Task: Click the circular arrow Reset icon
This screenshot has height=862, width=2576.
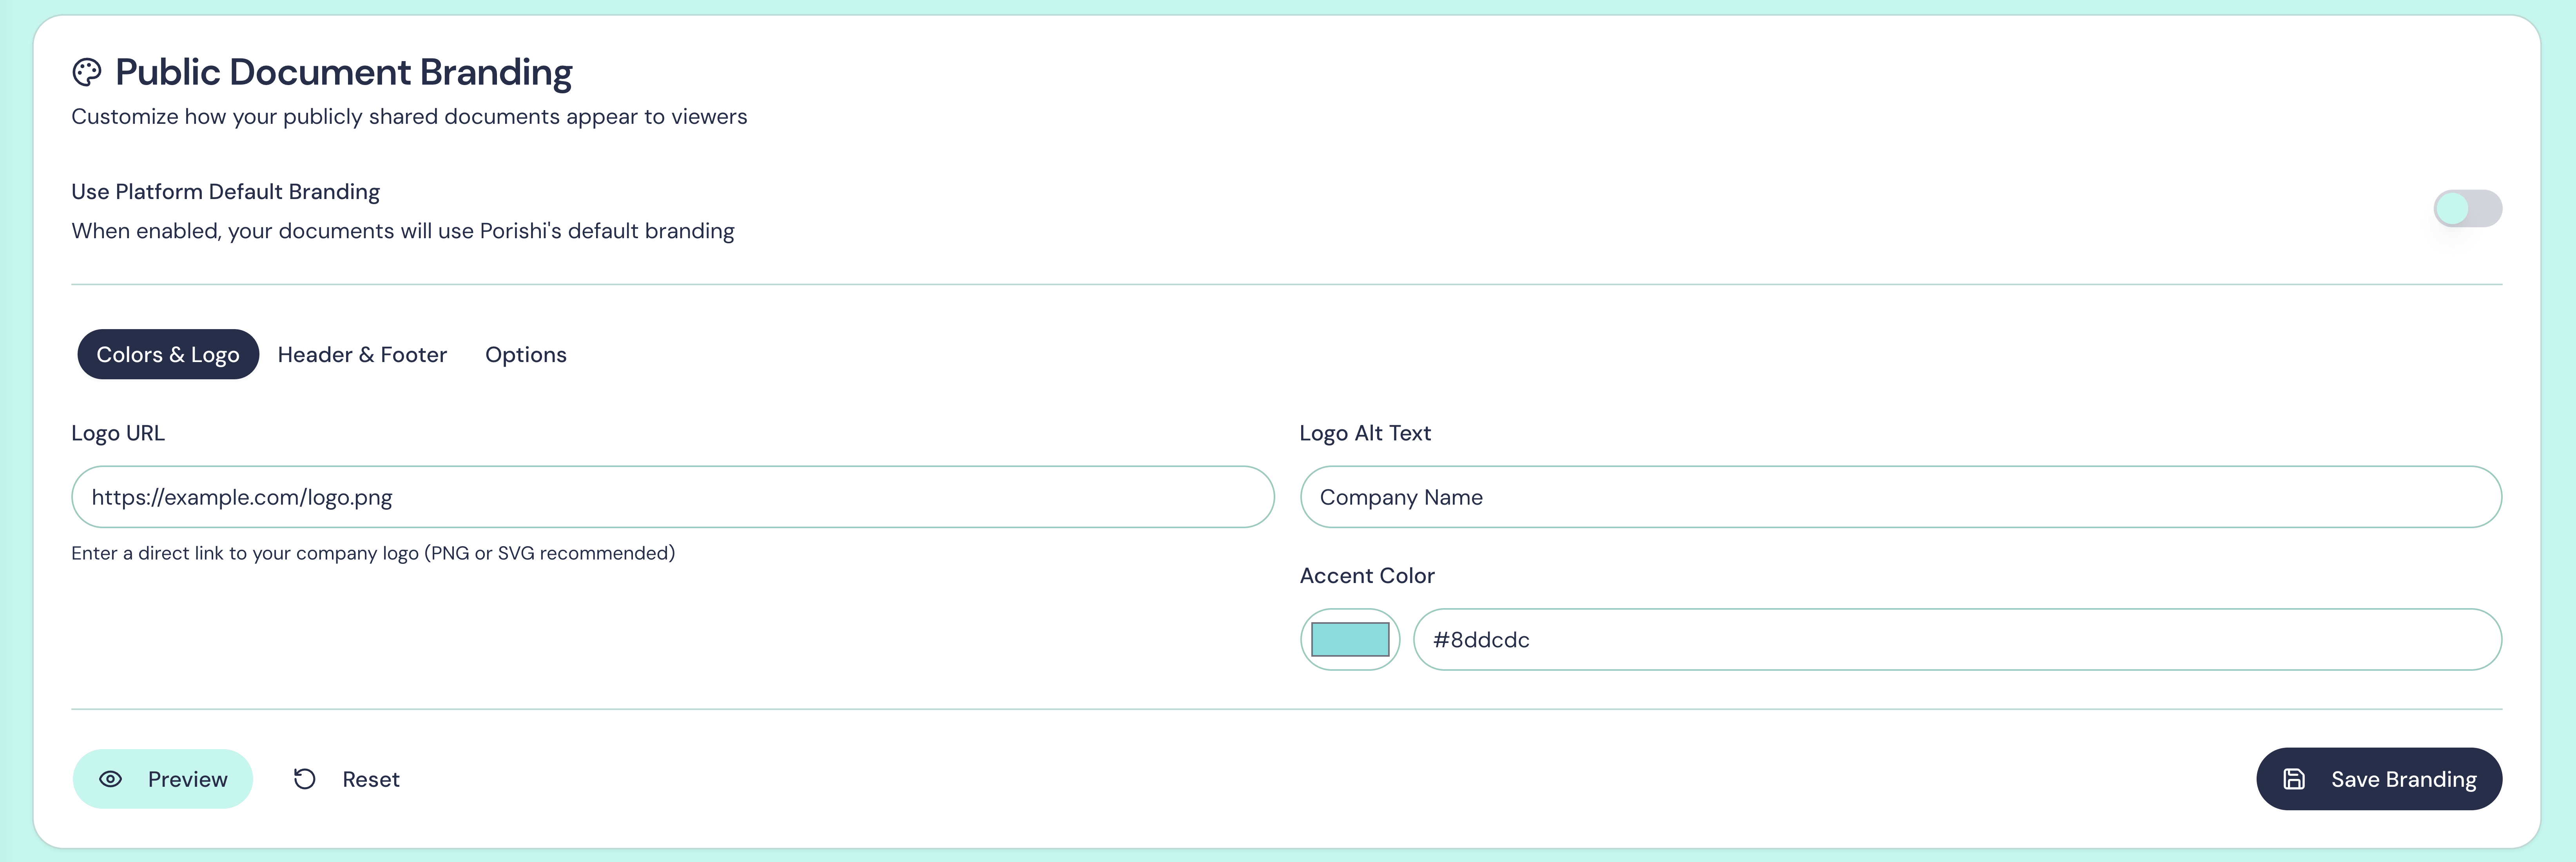Action: point(305,779)
